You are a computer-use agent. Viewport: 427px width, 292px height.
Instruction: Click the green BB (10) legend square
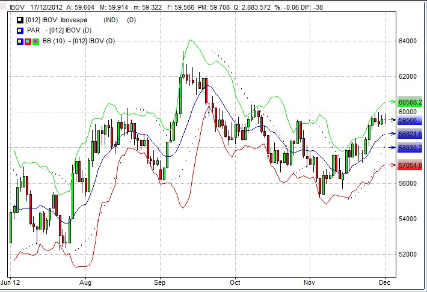35,41
